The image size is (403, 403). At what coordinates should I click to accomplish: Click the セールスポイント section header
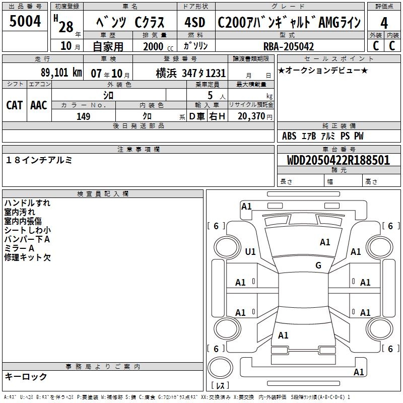[x=339, y=58]
